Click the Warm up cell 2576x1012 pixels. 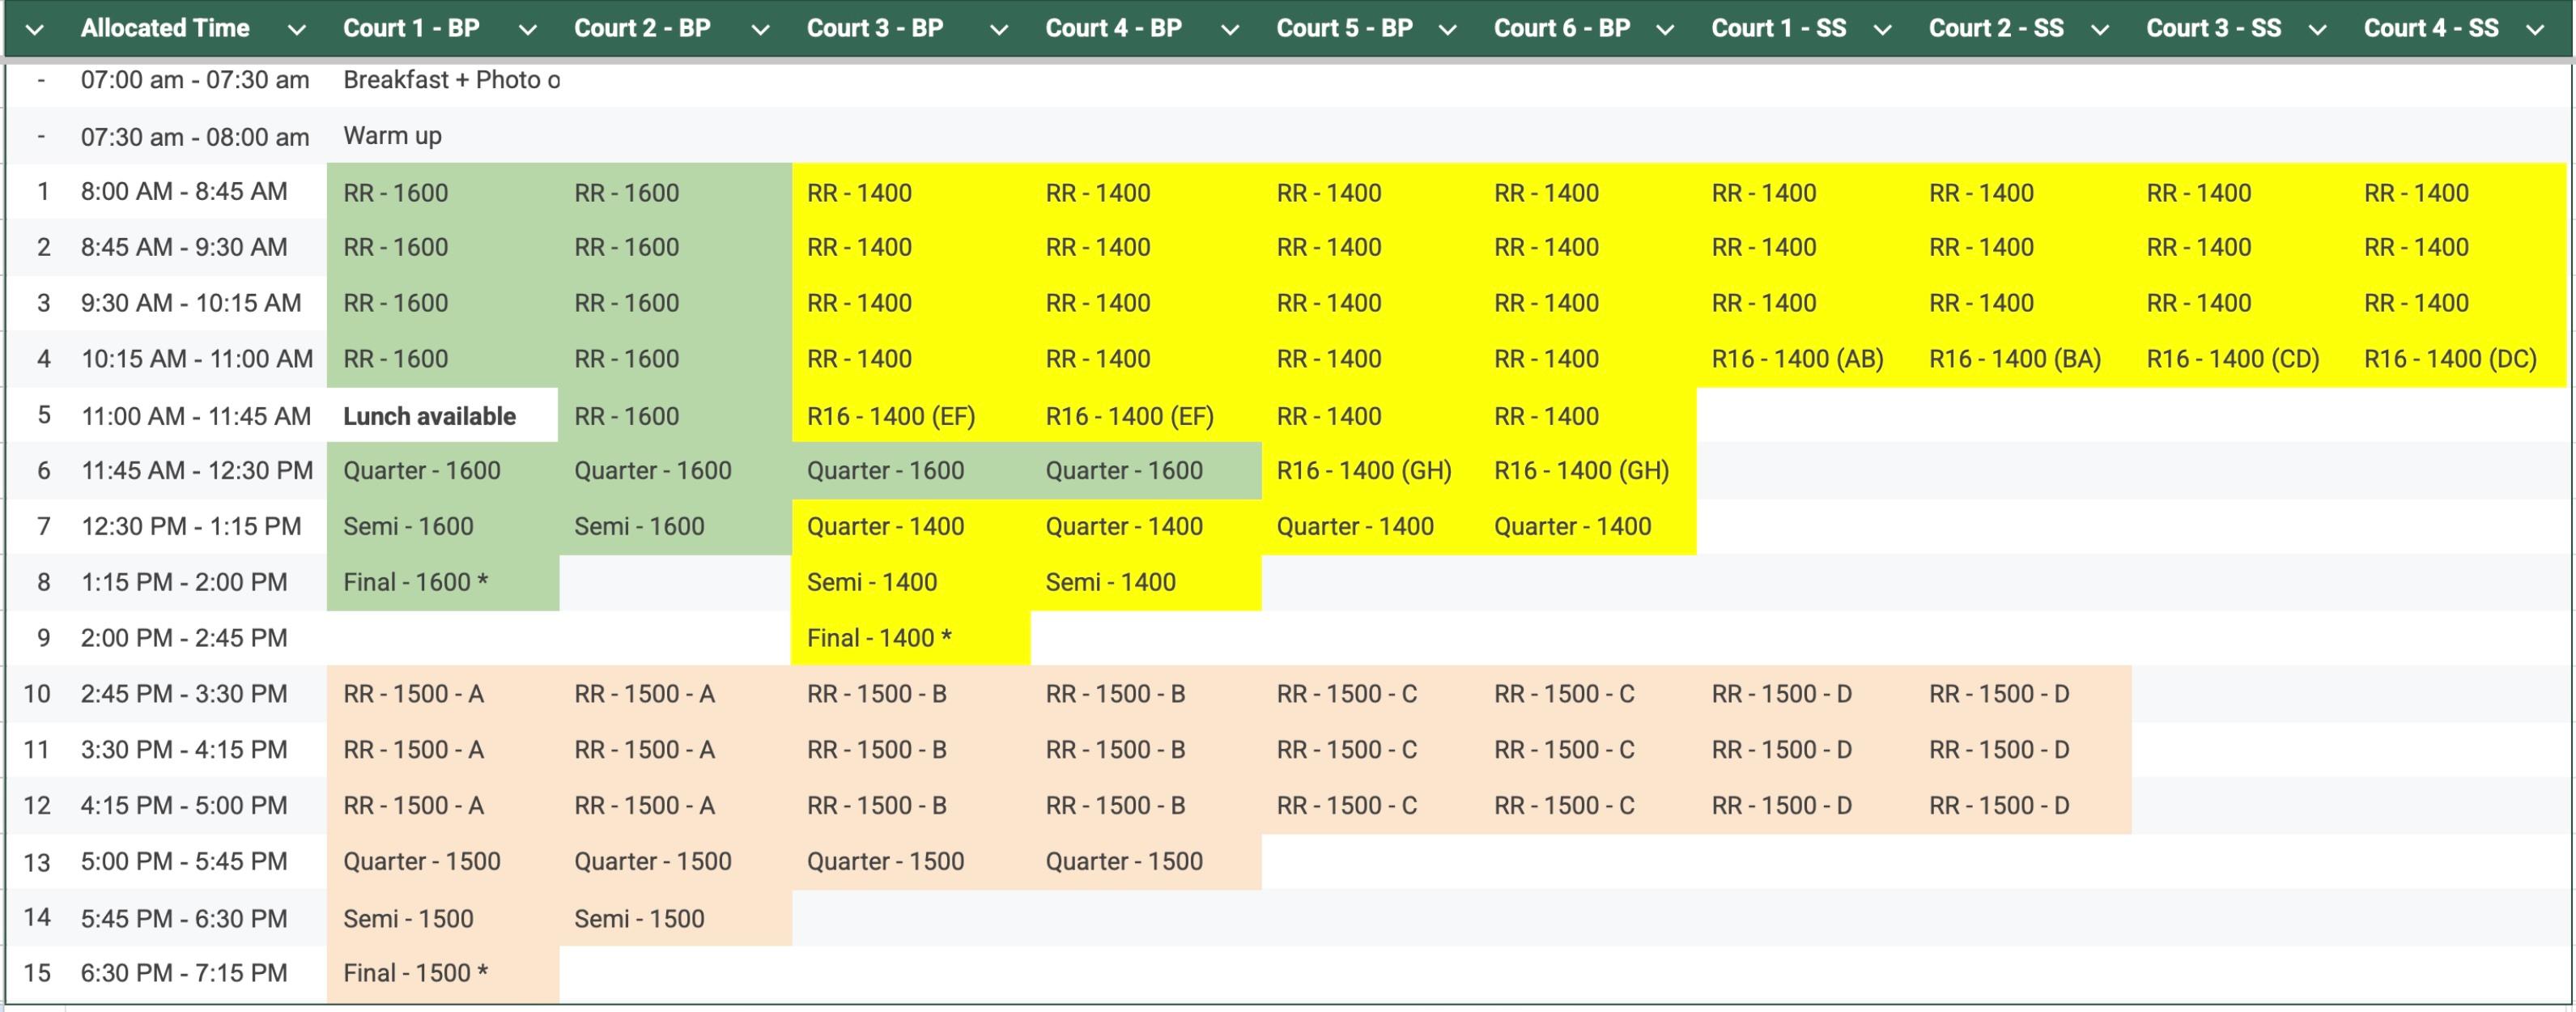tap(392, 136)
